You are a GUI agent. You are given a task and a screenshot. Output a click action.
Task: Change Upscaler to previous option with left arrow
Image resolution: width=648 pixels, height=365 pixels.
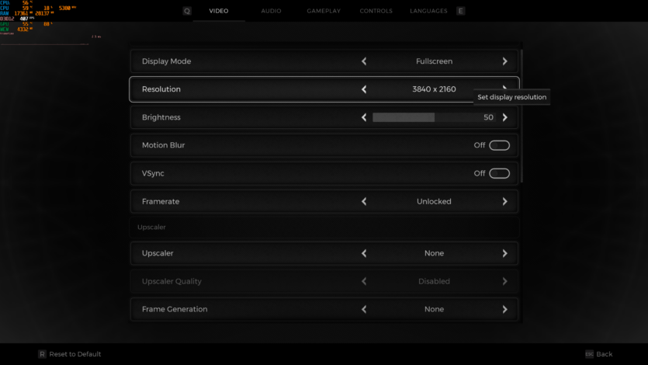(364, 253)
